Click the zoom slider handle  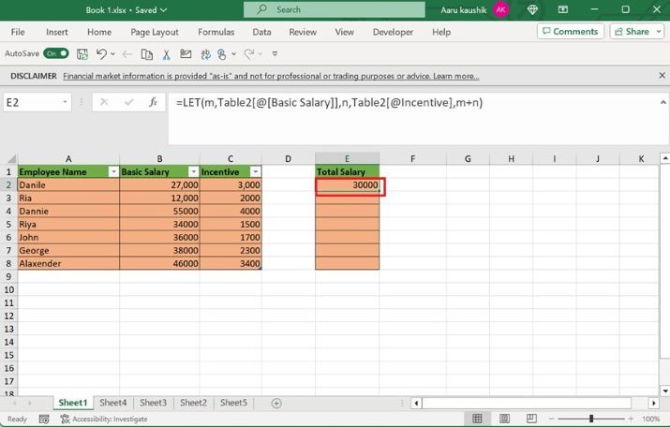click(590, 419)
